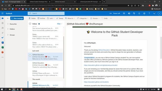
Task: Open GitHub 'Welcome to Git...' email
Action: click(x=45, y=85)
